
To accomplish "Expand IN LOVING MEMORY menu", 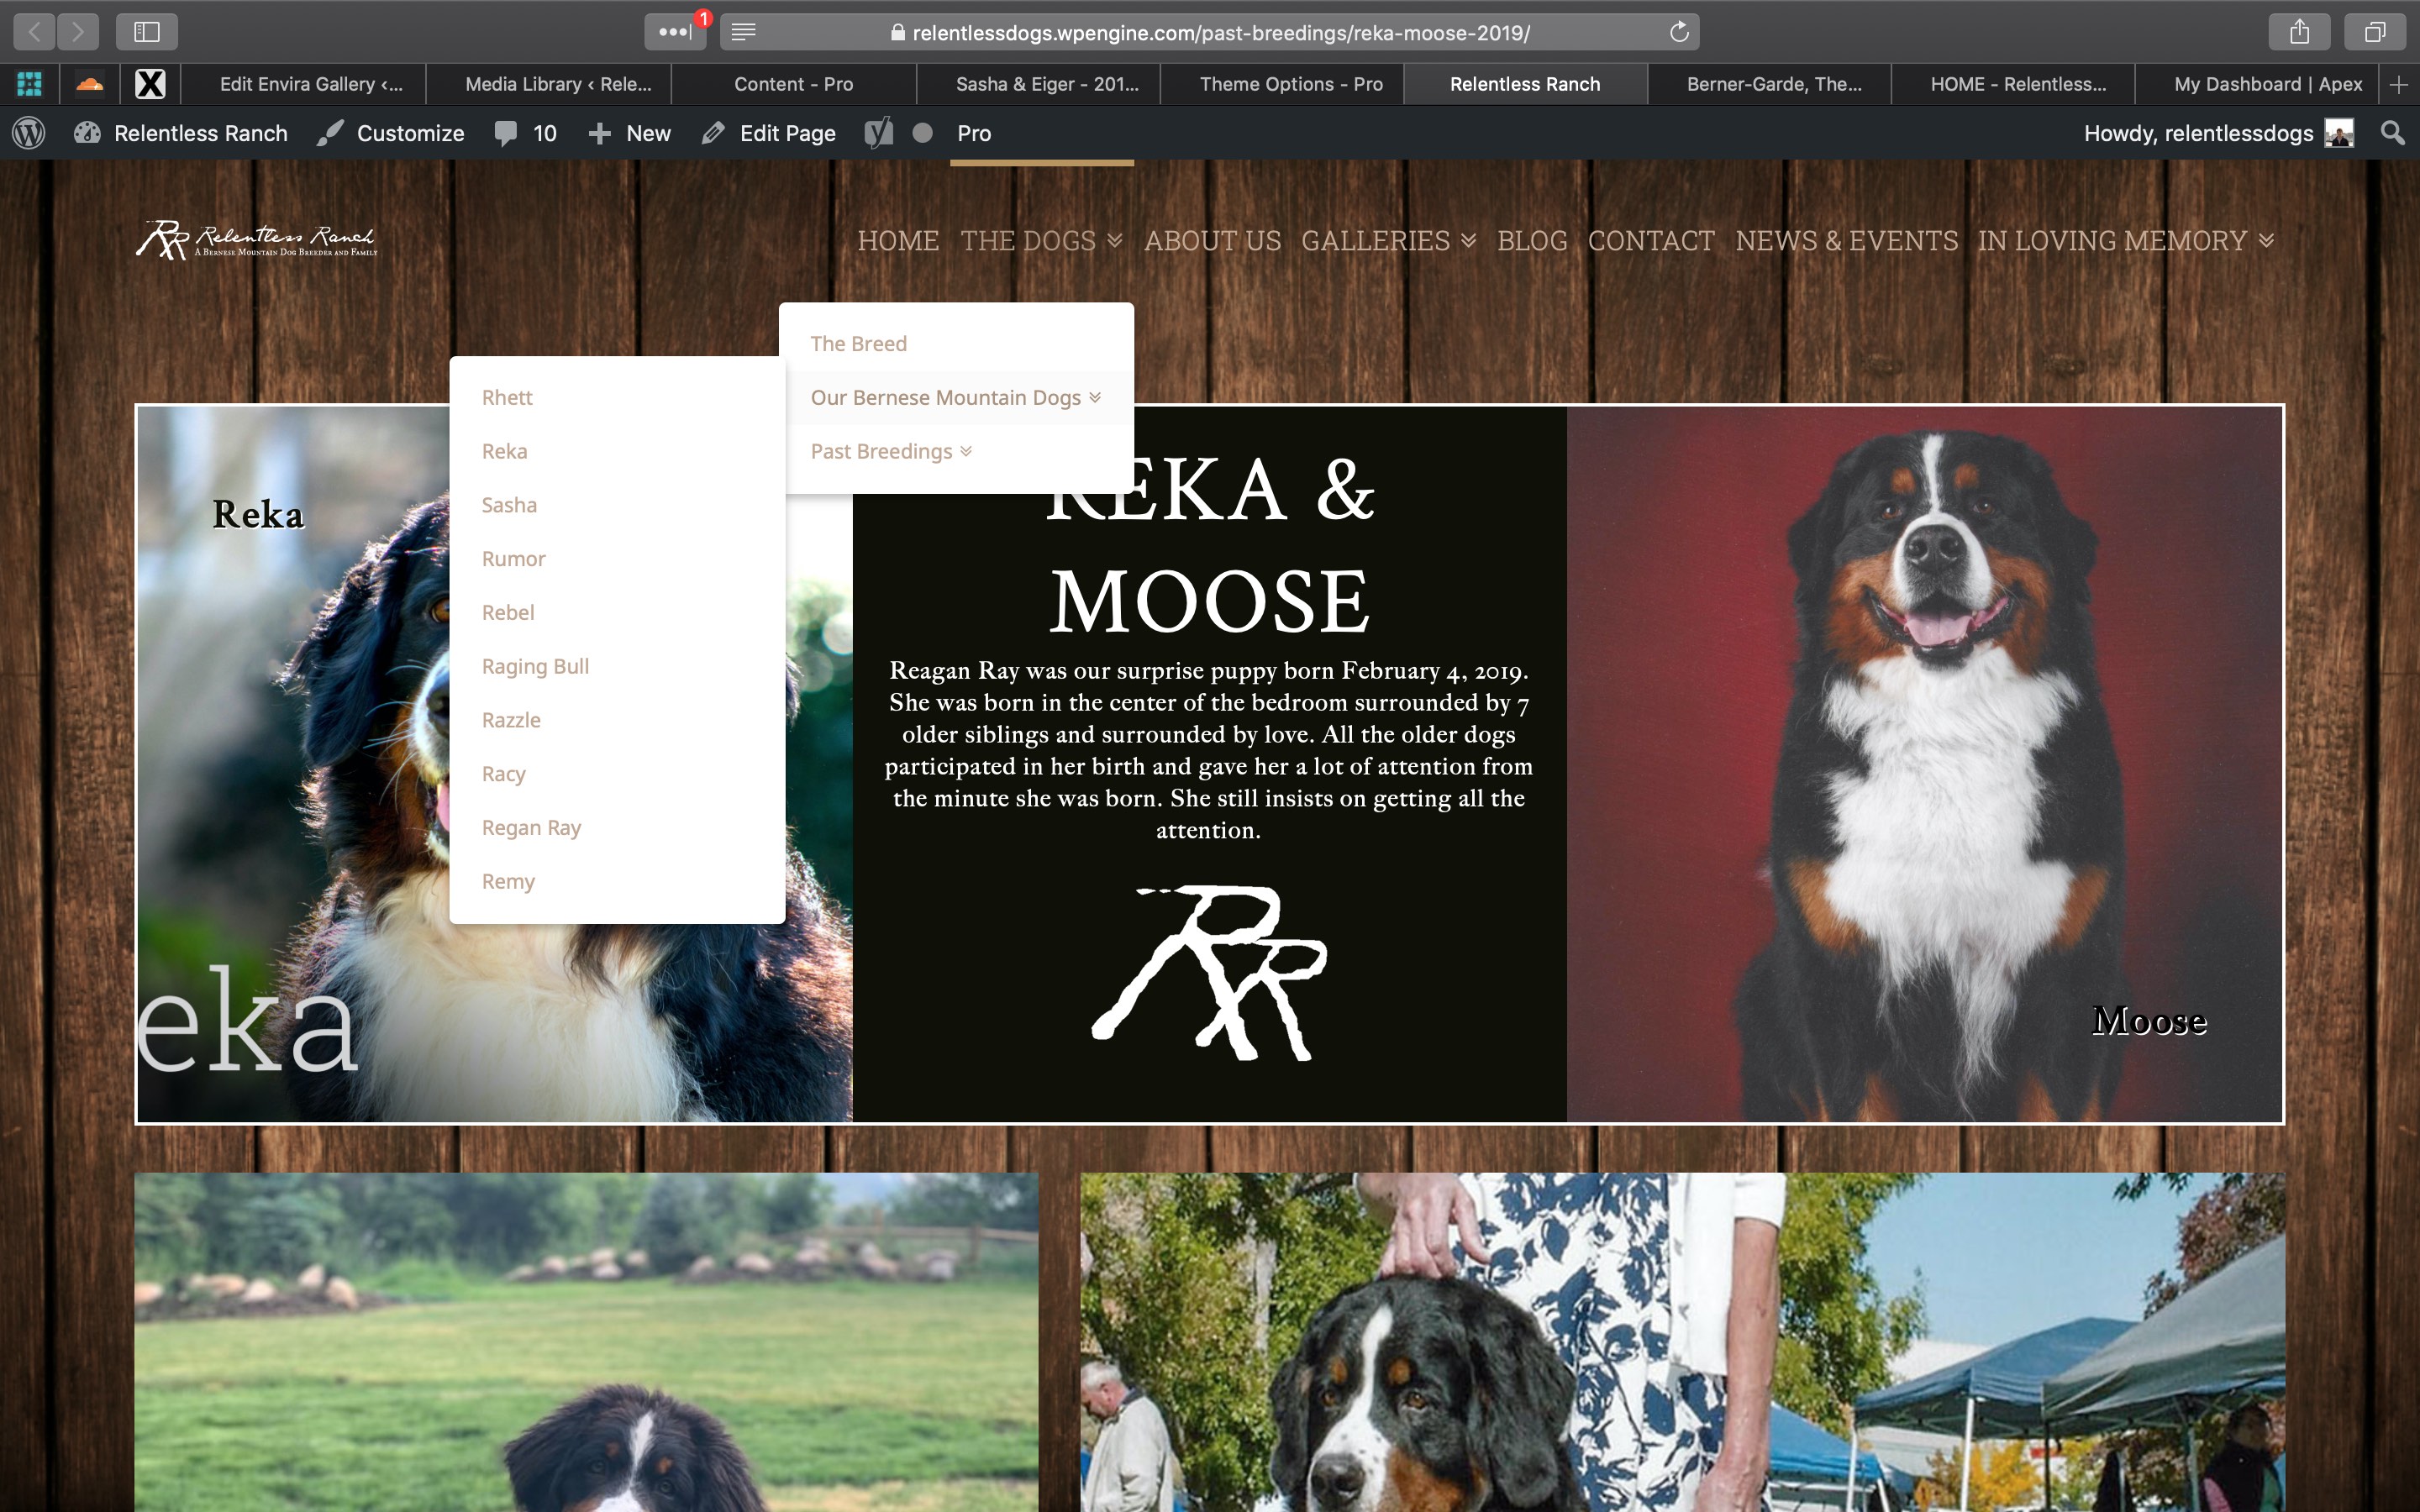I will point(2126,241).
